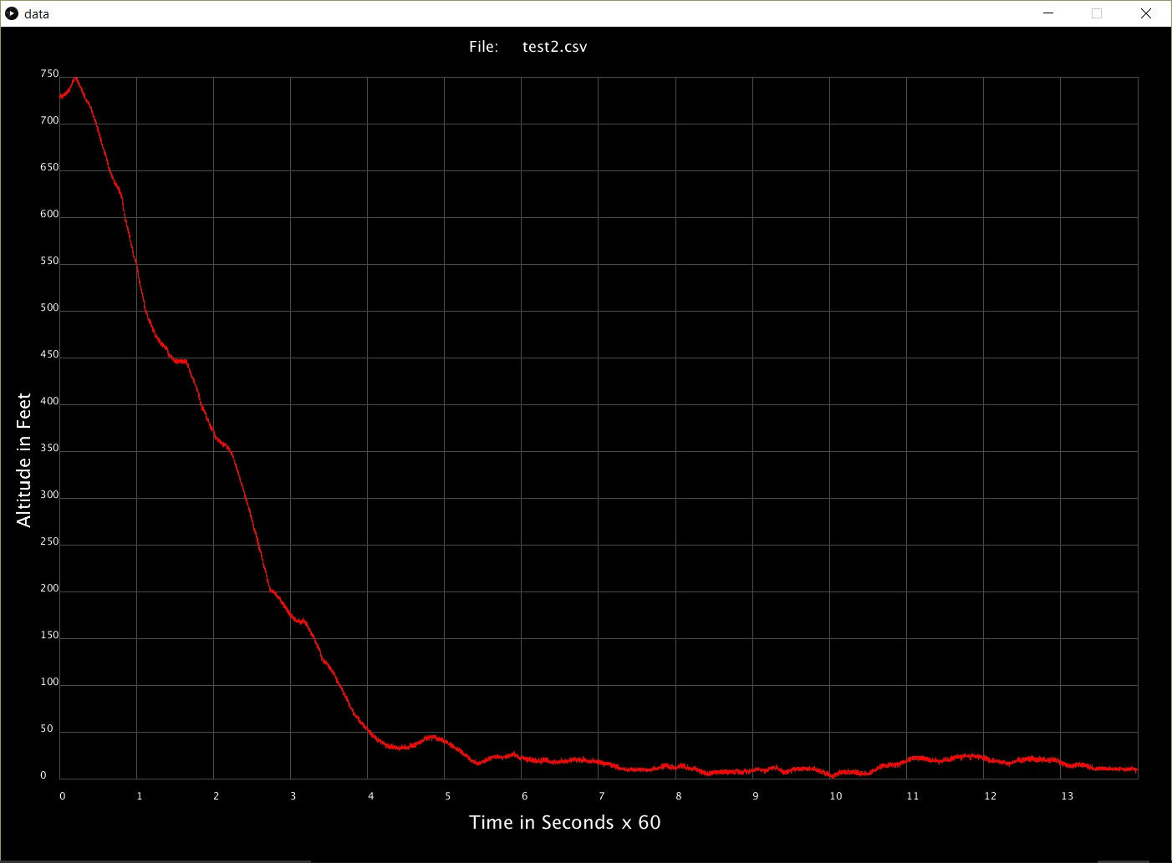Click the 'data' window title text

coord(37,14)
